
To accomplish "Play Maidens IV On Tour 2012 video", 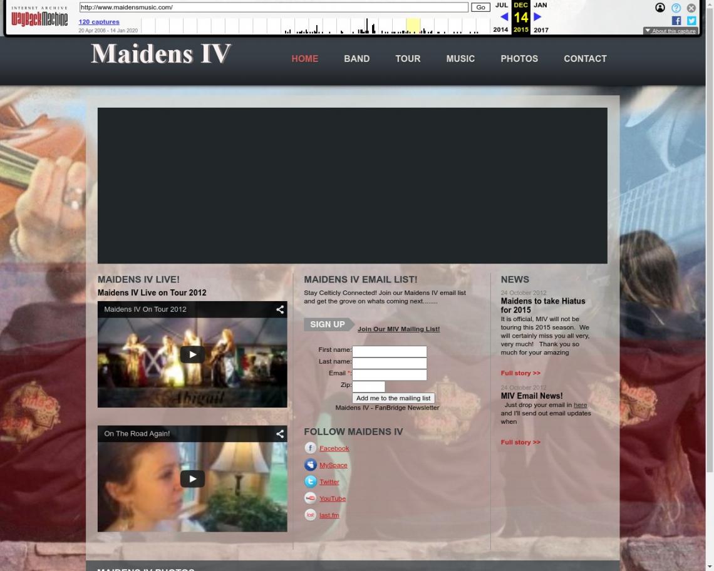I will click(x=192, y=354).
